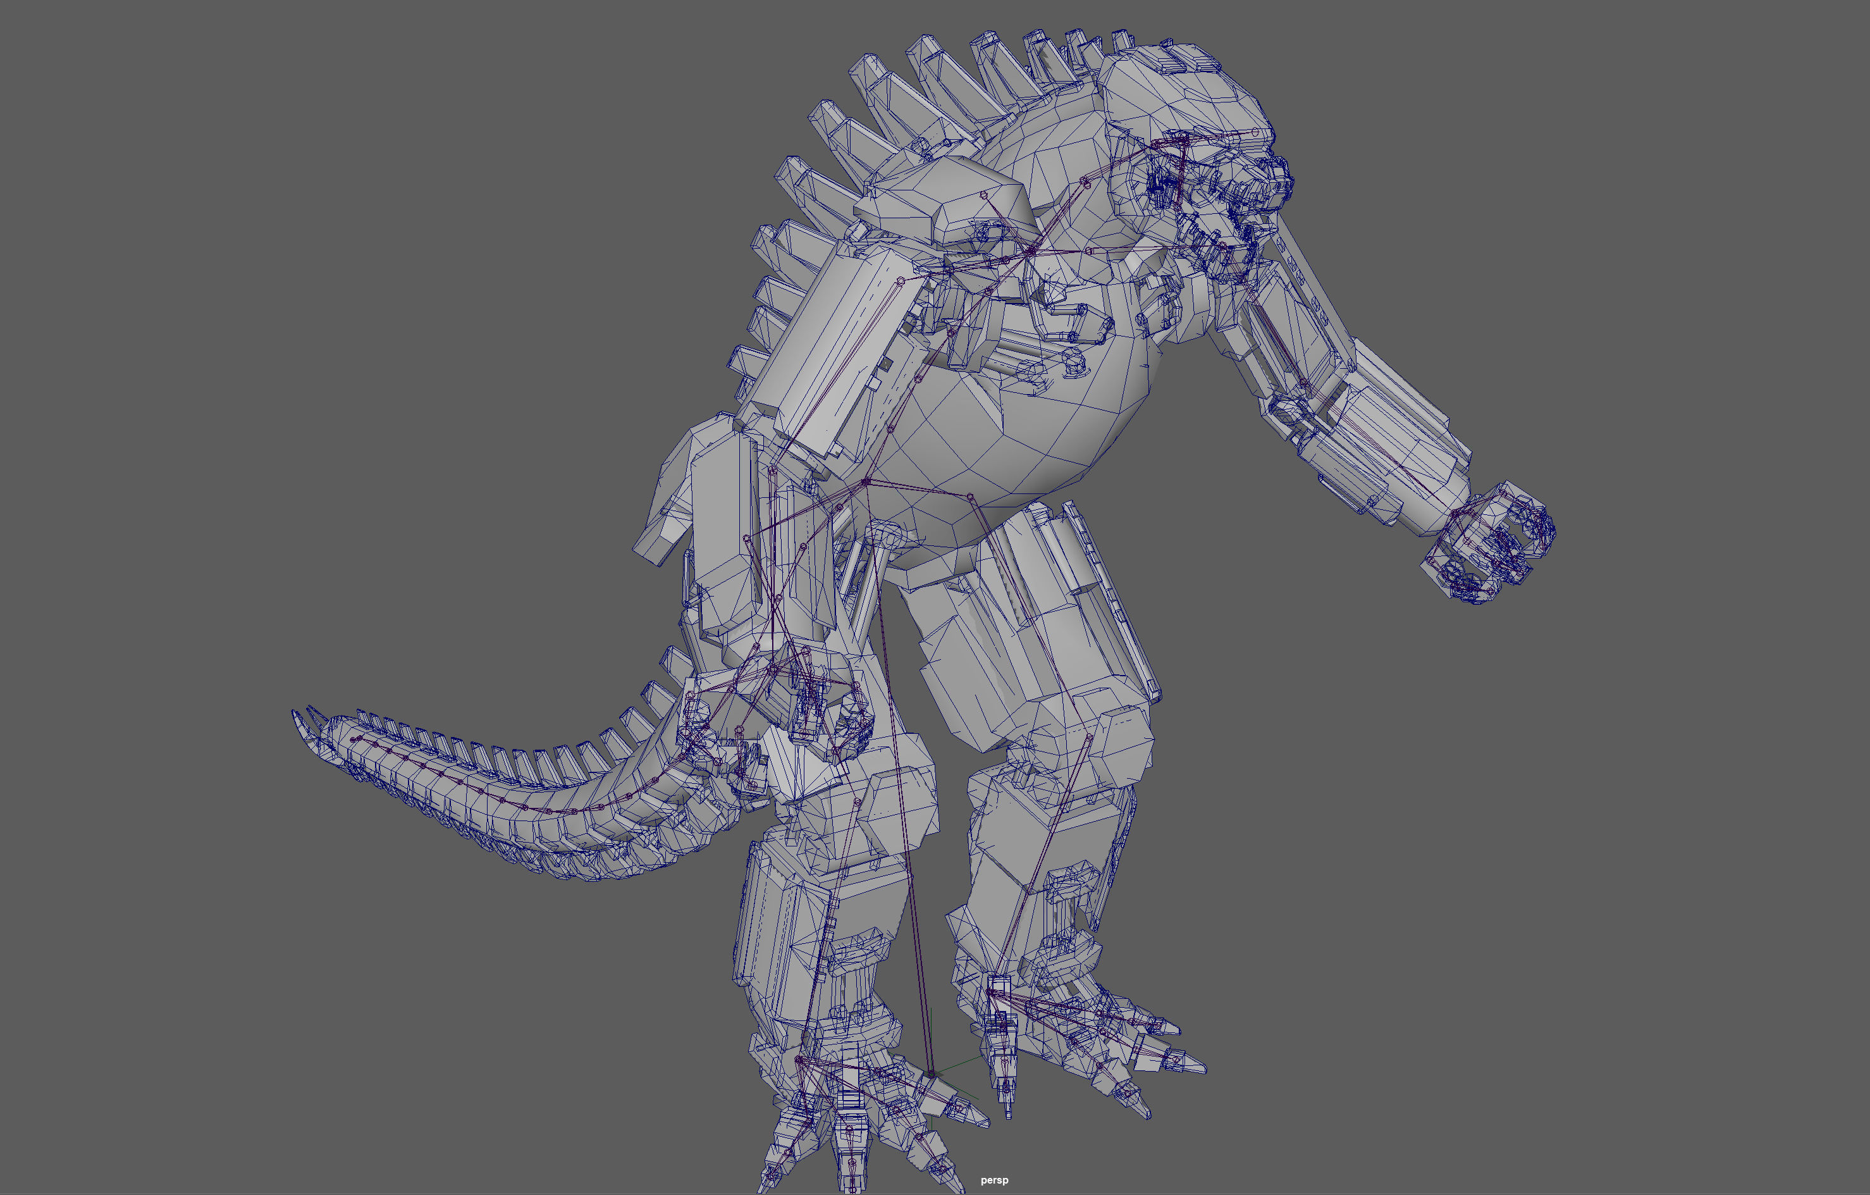1870x1195 pixels.
Task: Select the robot's clenched fist mesh
Action: [1489, 542]
